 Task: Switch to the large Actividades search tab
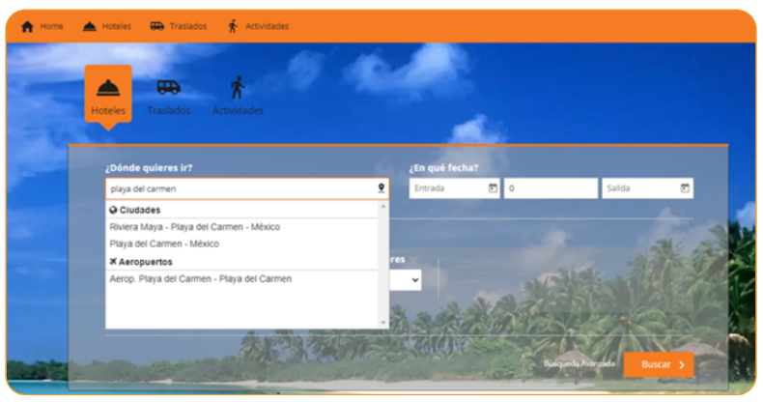click(x=238, y=95)
